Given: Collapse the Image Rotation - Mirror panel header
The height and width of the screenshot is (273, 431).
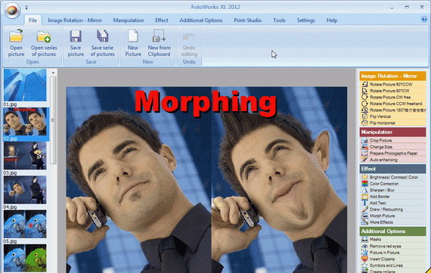Looking at the screenshot, I should 392,76.
